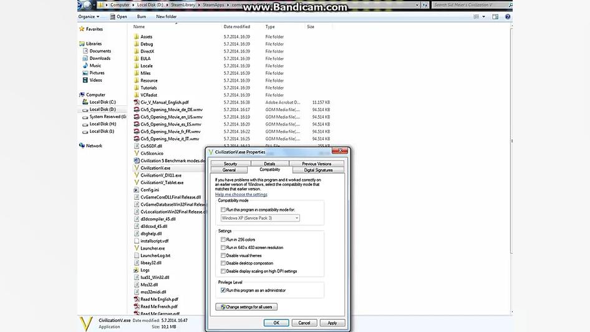Select the CivilizationV_Tablet.exe icon

pos(136,182)
